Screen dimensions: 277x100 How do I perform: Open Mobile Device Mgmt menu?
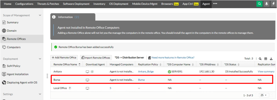tap(145, 4)
